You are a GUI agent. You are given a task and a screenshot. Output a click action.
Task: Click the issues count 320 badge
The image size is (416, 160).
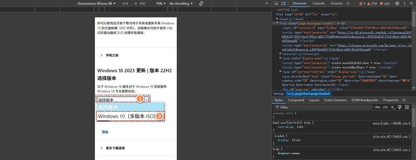click(x=384, y=4)
